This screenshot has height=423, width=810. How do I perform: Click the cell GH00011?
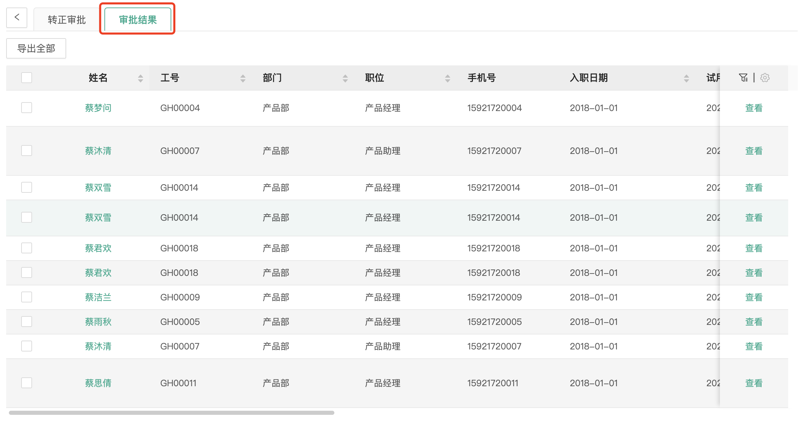[178, 383]
